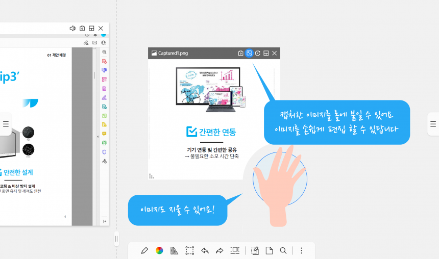Click the help icon in PDF viewer header
Screen dimensions: 439x259
(x=87, y=35)
